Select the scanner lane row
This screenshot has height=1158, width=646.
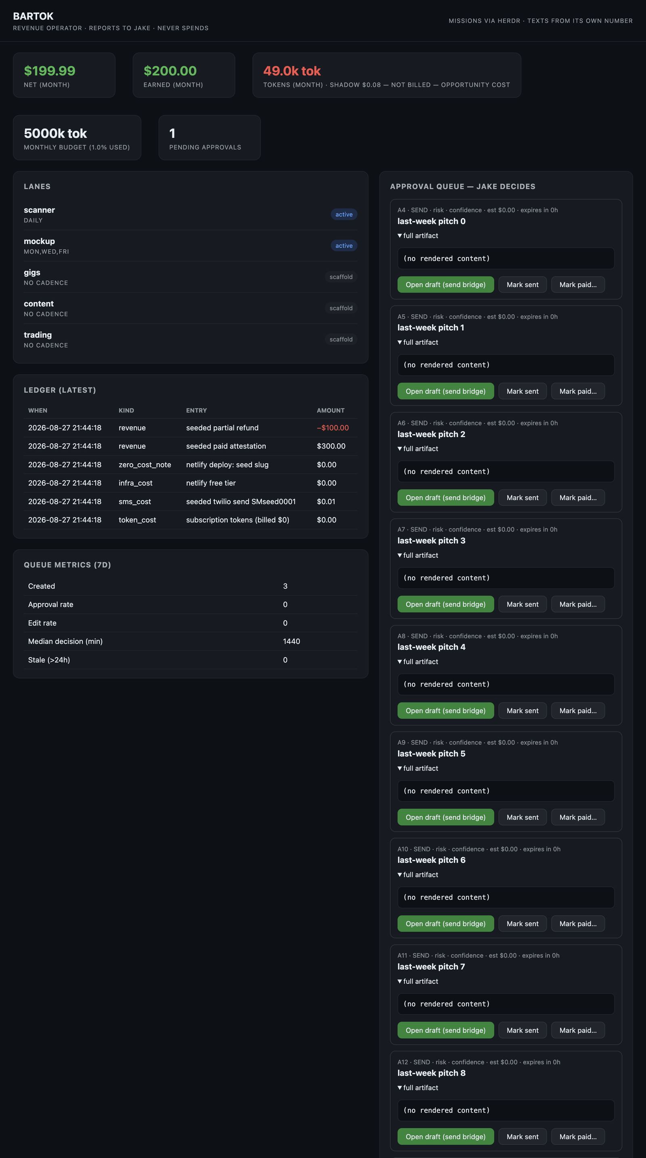click(191, 214)
